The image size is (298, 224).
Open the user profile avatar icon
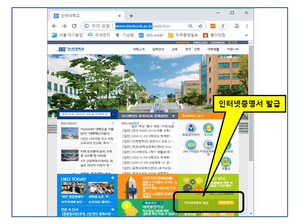(x=237, y=26)
